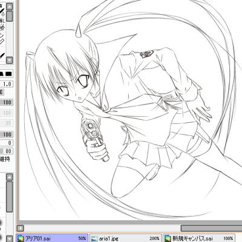Click the slider showing value 0
Image resolution: width=242 pixels, height=242 pixels.
7,143
